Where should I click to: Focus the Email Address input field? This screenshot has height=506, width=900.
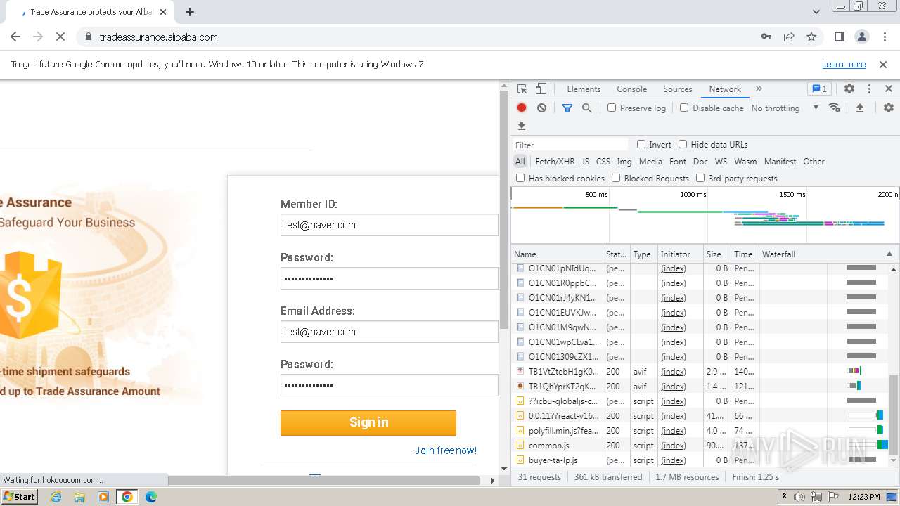click(390, 332)
